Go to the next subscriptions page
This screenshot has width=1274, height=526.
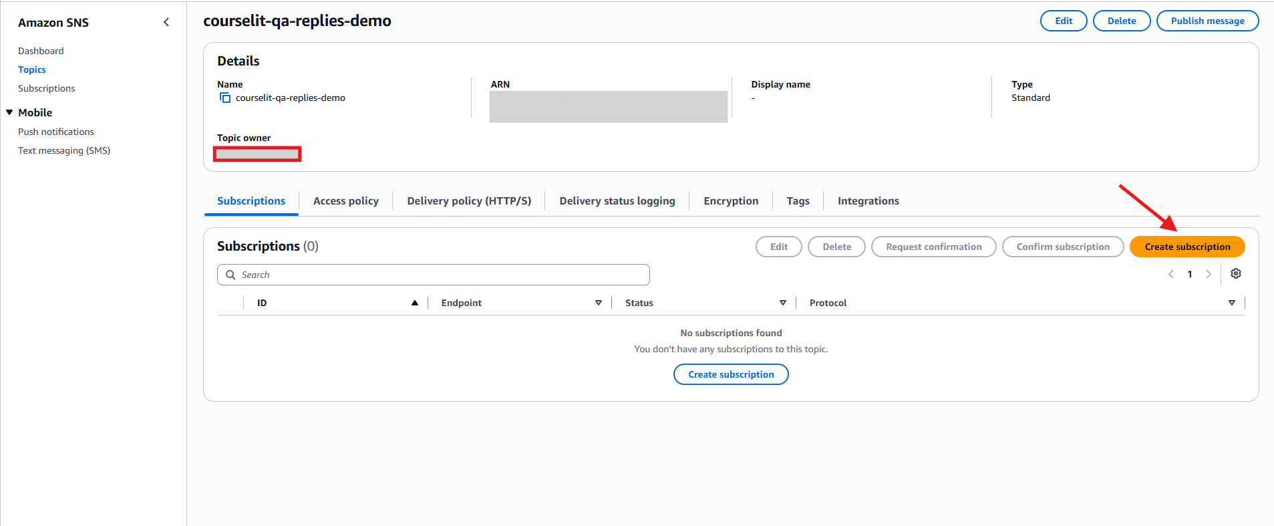tap(1209, 274)
